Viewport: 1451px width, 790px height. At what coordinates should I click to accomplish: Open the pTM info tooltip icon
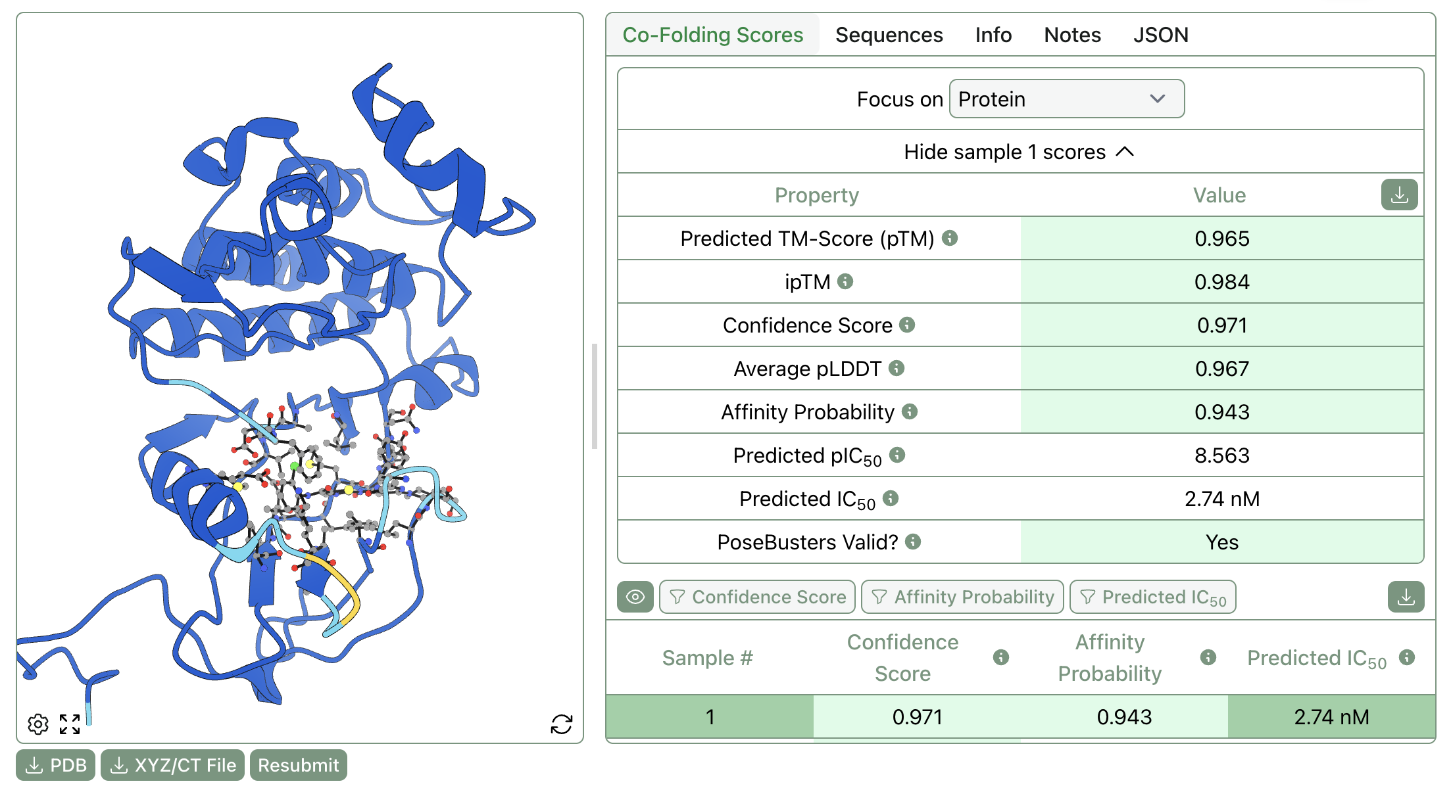pyautogui.click(x=949, y=239)
